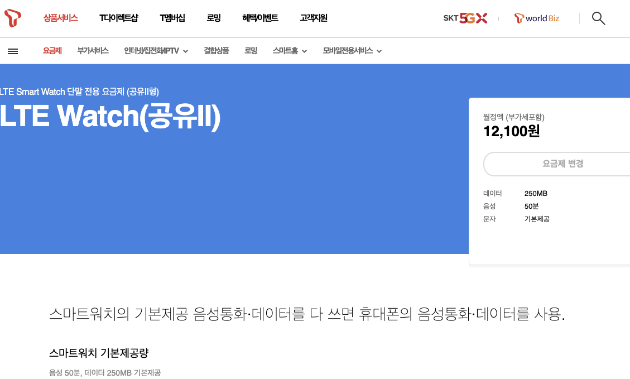Image resolution: width=630 pixels, height=379 pixels.
Task: Open the 요금제 submenu tab
Action: click(x=52, y=51)
